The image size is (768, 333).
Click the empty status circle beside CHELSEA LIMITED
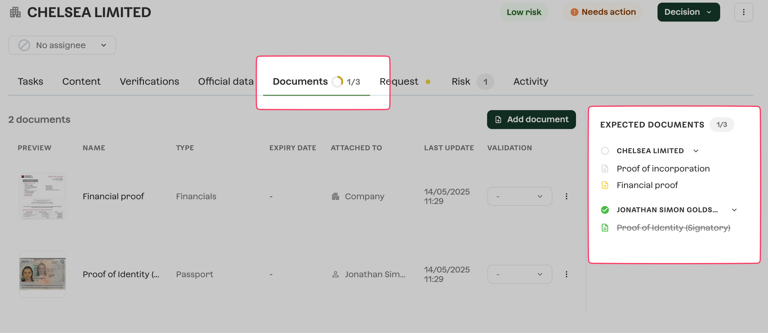pyautogui.click(x=605, y=151)
